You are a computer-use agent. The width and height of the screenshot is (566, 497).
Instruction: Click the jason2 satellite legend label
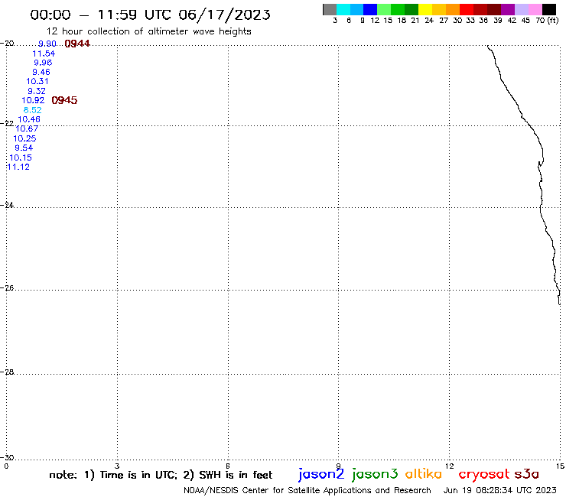click(321, 474)
